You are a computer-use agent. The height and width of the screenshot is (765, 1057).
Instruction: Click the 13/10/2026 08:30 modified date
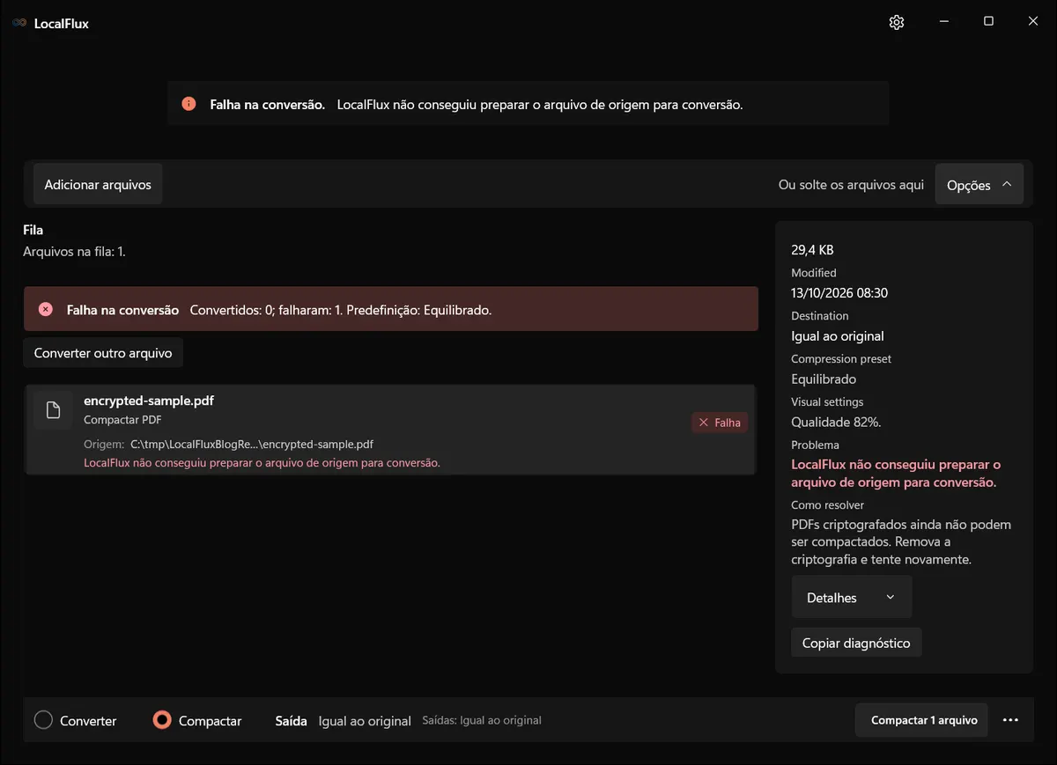pos(839,293)
